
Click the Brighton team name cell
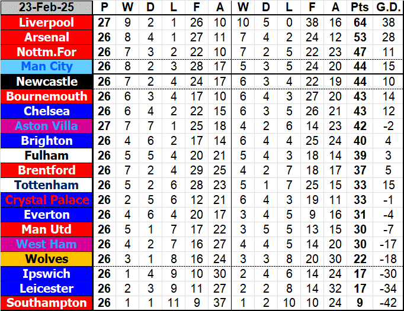47,141
